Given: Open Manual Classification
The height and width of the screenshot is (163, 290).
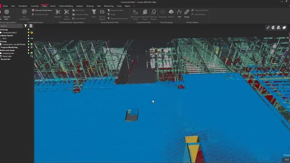Looking at the screenshot, I should pyautogui.click(x=42, y=10).
